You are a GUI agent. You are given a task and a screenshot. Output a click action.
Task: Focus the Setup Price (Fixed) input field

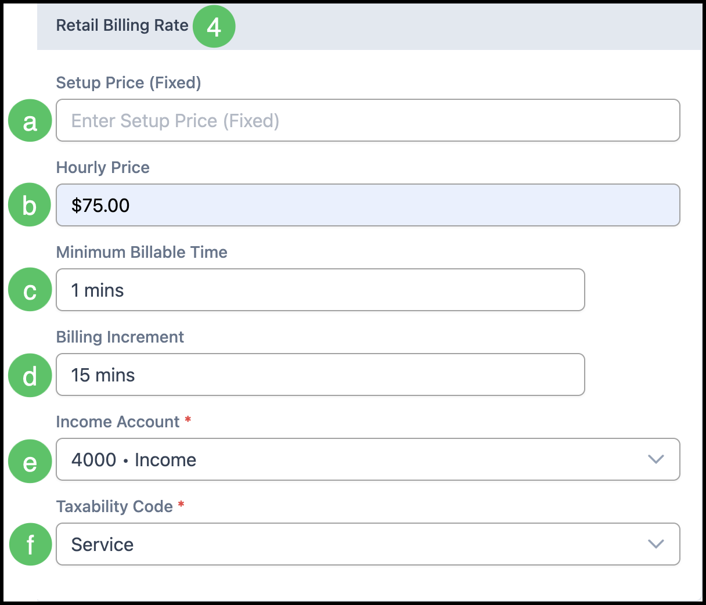coord(368,121)
